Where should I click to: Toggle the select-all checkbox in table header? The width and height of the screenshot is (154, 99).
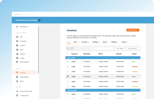pyautogui.click(x=68, y=54)
